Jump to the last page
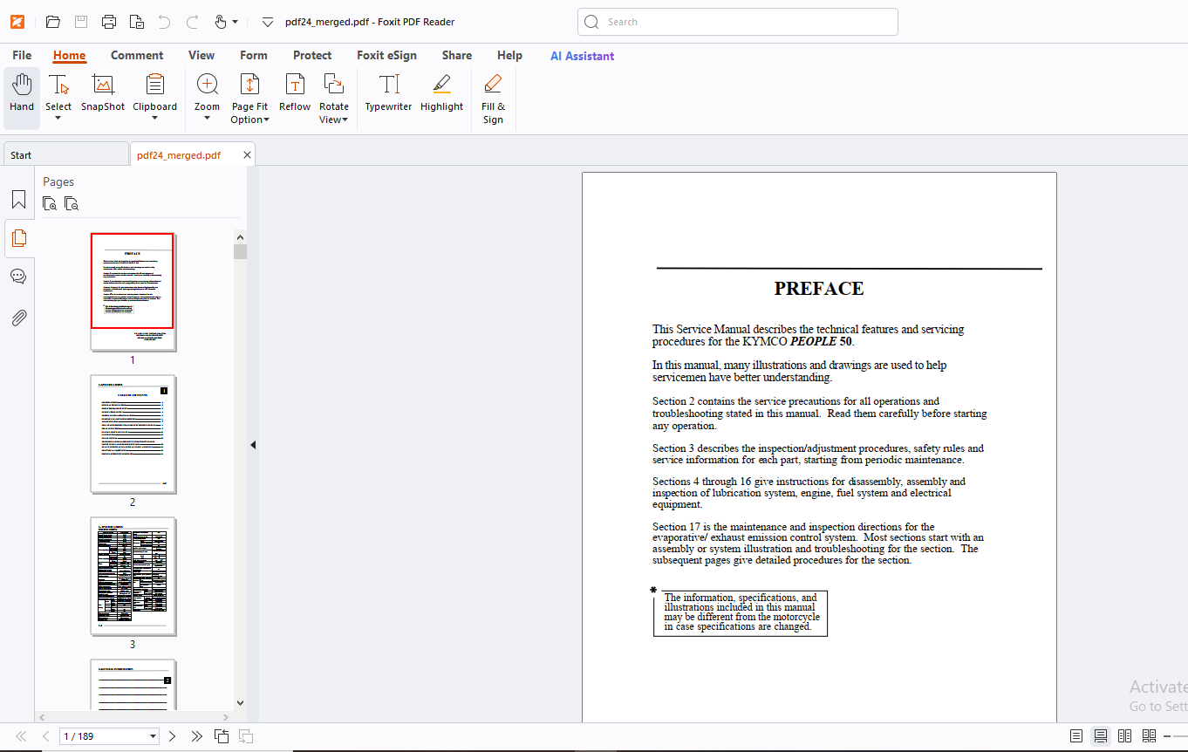Viewport: 1188px width, 752px height. click(197, 736)
